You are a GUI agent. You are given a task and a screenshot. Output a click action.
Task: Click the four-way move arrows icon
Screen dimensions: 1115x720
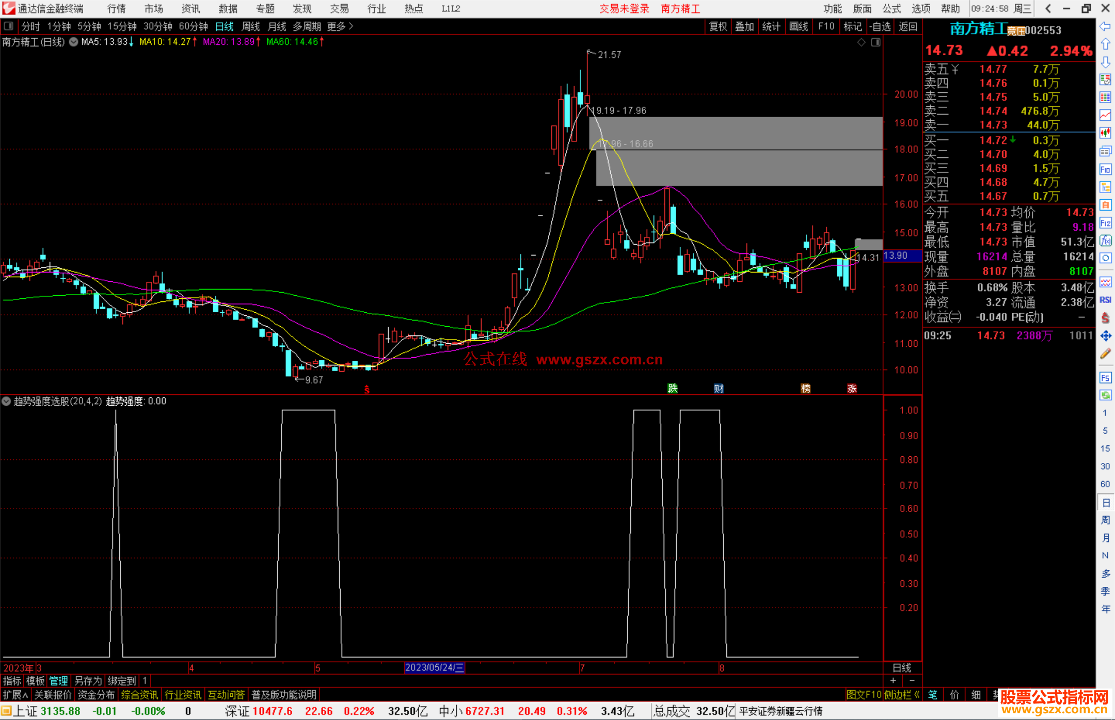[x=1105, y=336]
